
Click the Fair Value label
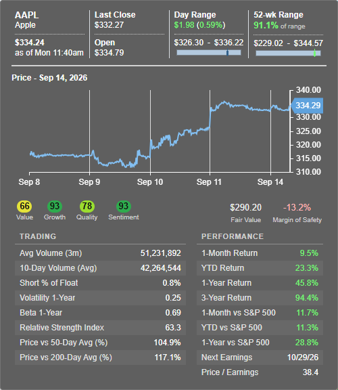(x=245, y=220)
